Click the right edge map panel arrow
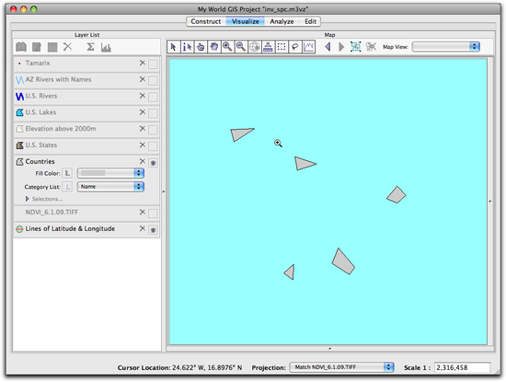 coord(490,202)
